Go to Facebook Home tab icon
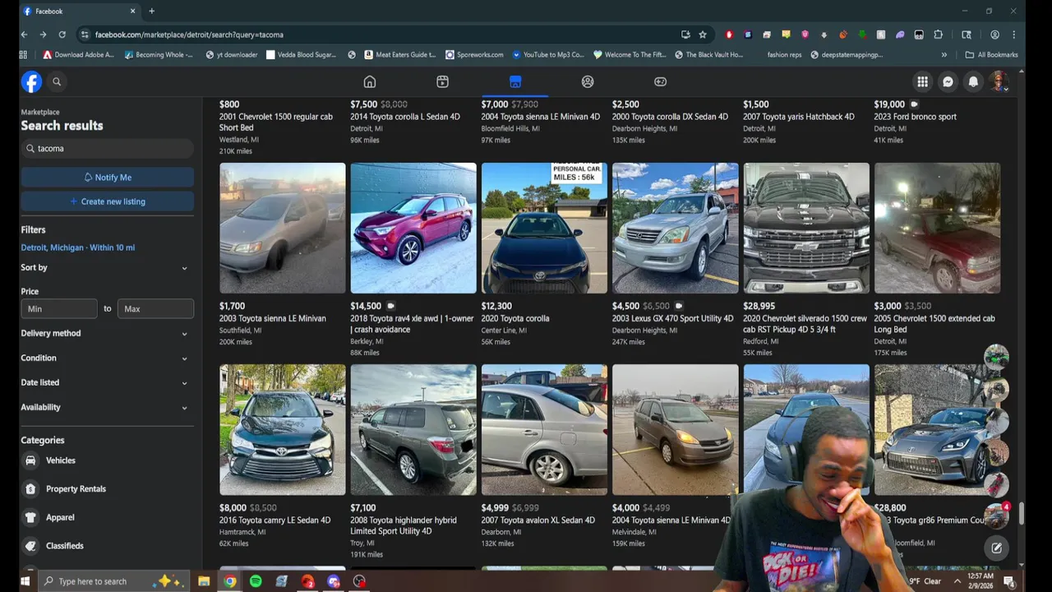This screenshot has height=592, width=1052. click(370, 81)
